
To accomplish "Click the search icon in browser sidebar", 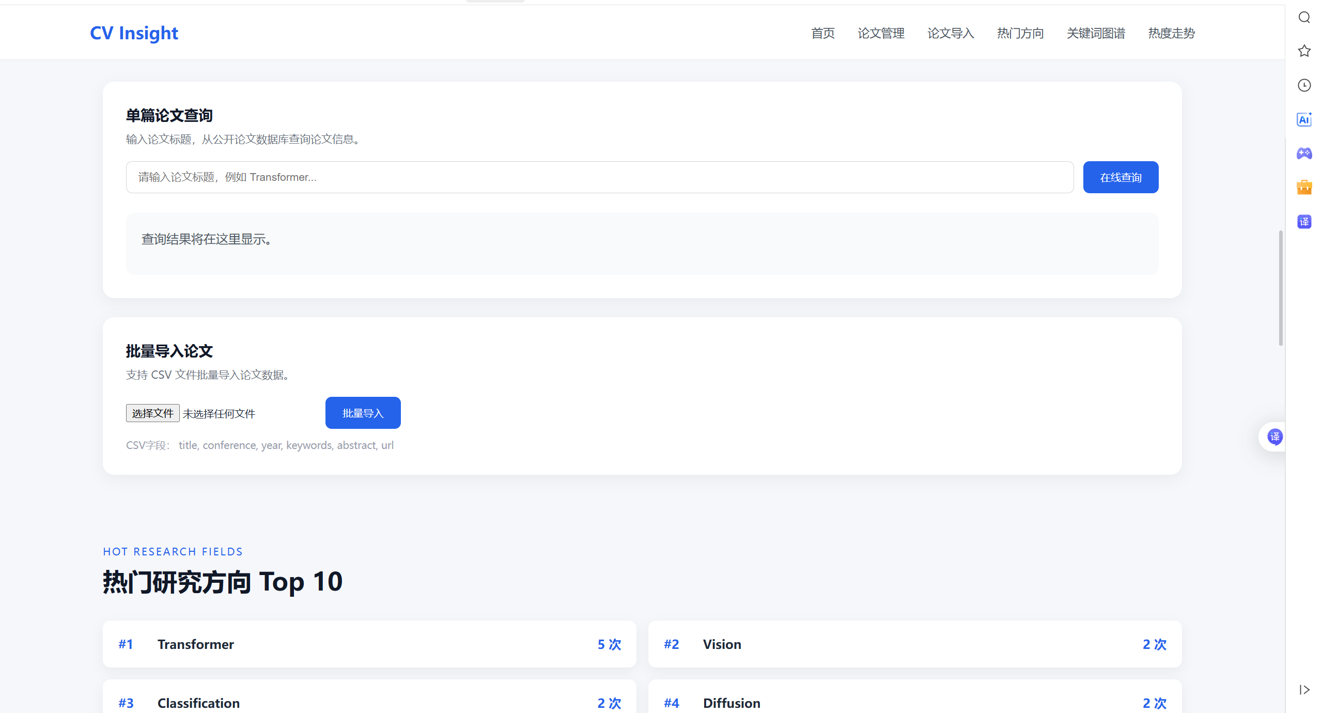I will tap(1304, 17).
